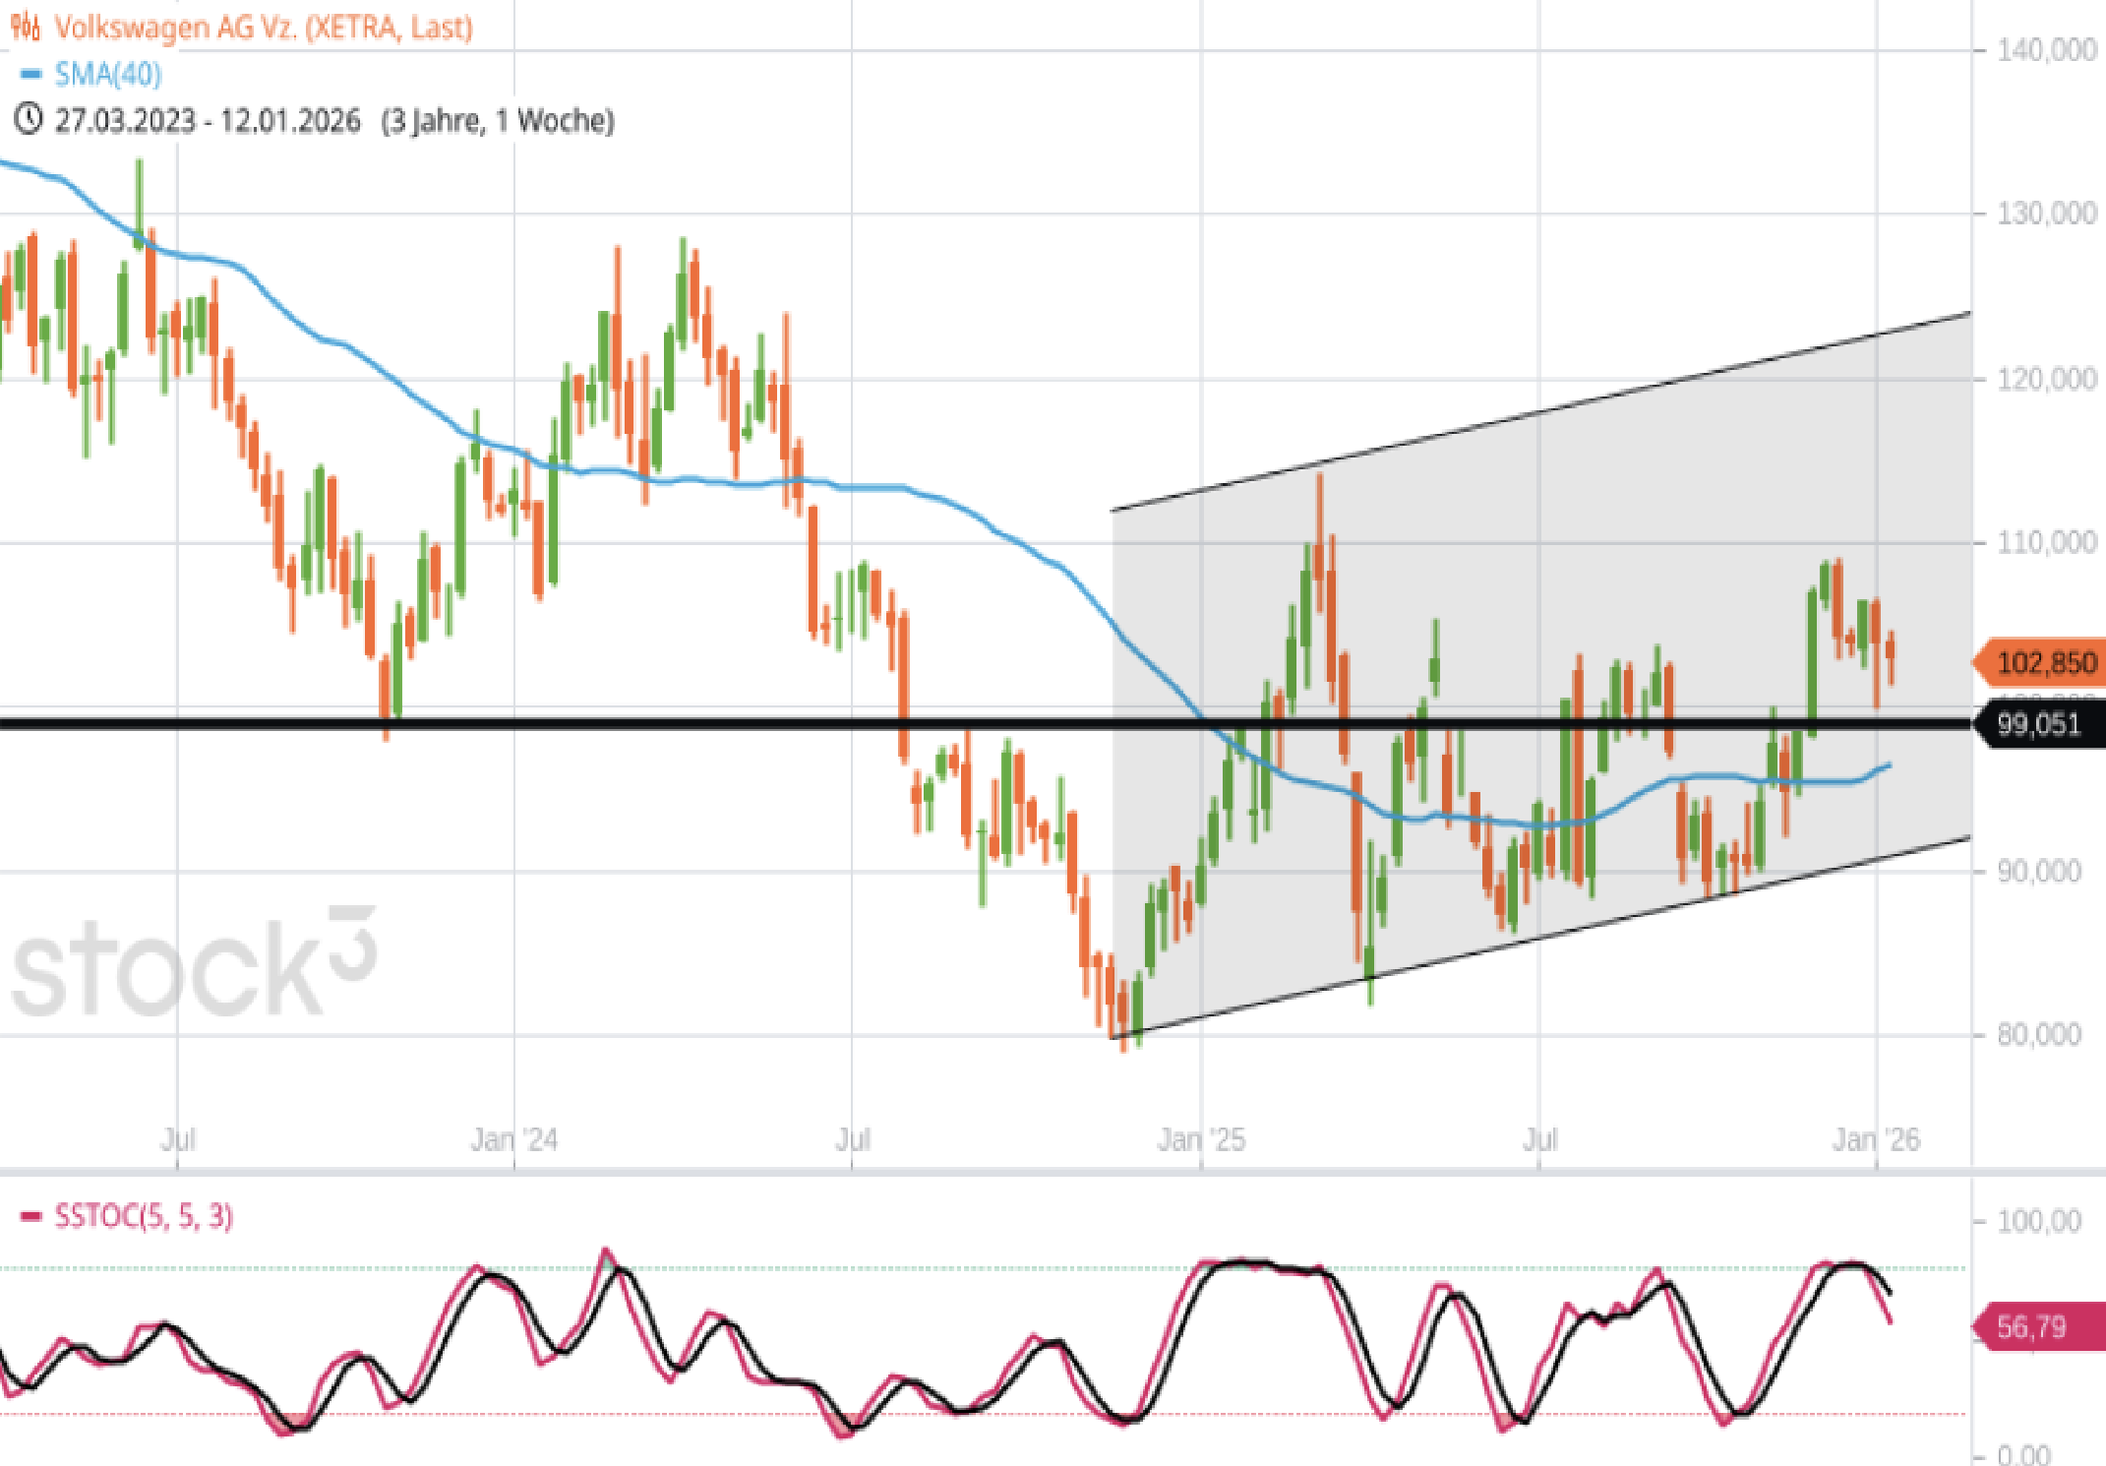This screenshot has width=2106, height=1466.
Task: Click the 80,000 price axis label
Action: (x=2039, y=1034)
